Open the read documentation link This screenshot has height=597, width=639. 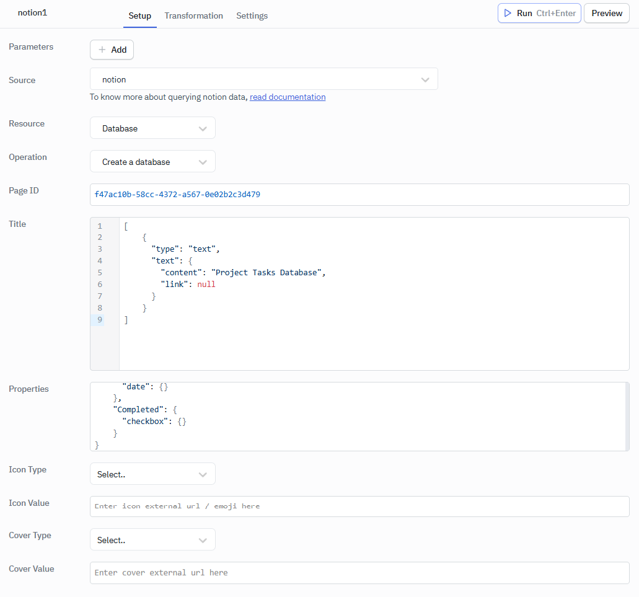[287, 97]
